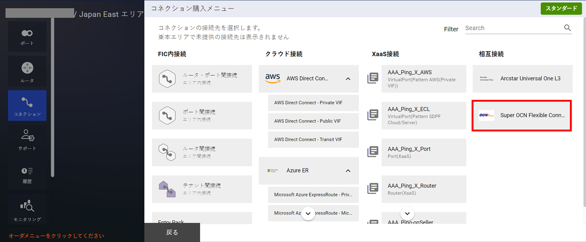Collapse the Azure ER group
Screen dimensions: 586x242
tap(348, 171)
